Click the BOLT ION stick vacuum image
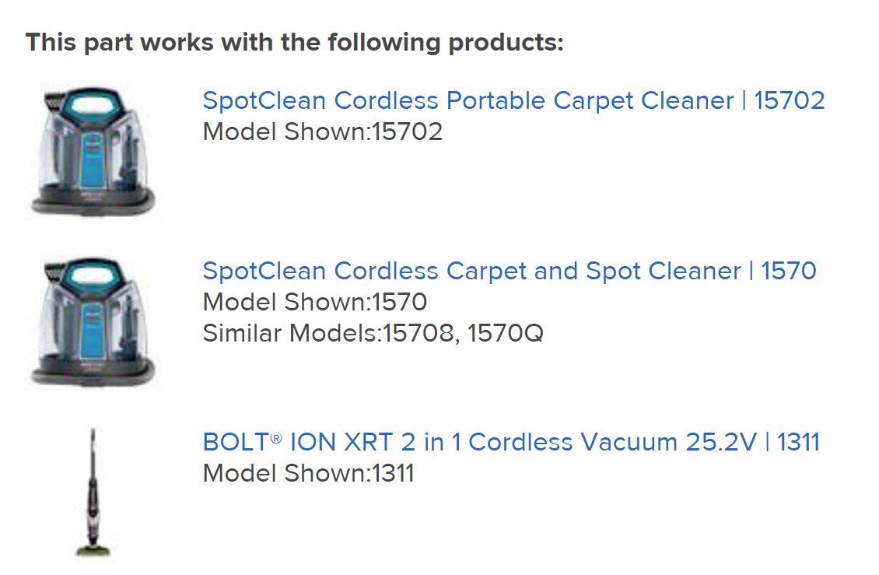 (x=93, y=493)
